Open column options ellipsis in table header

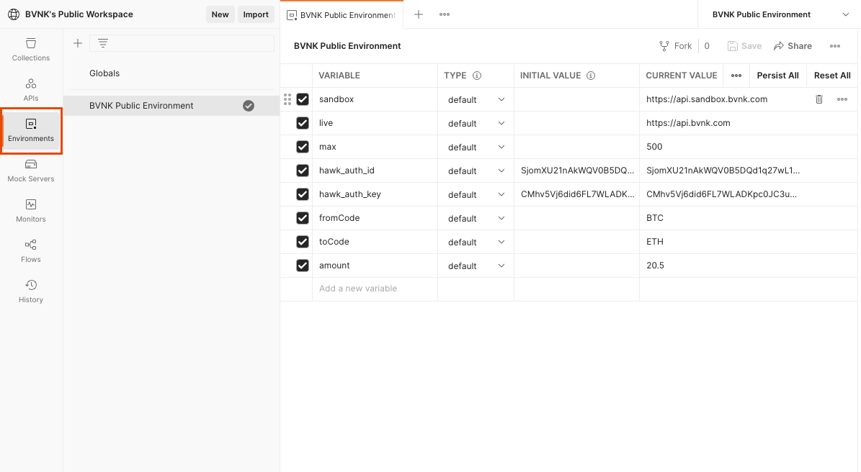[736, 76]
